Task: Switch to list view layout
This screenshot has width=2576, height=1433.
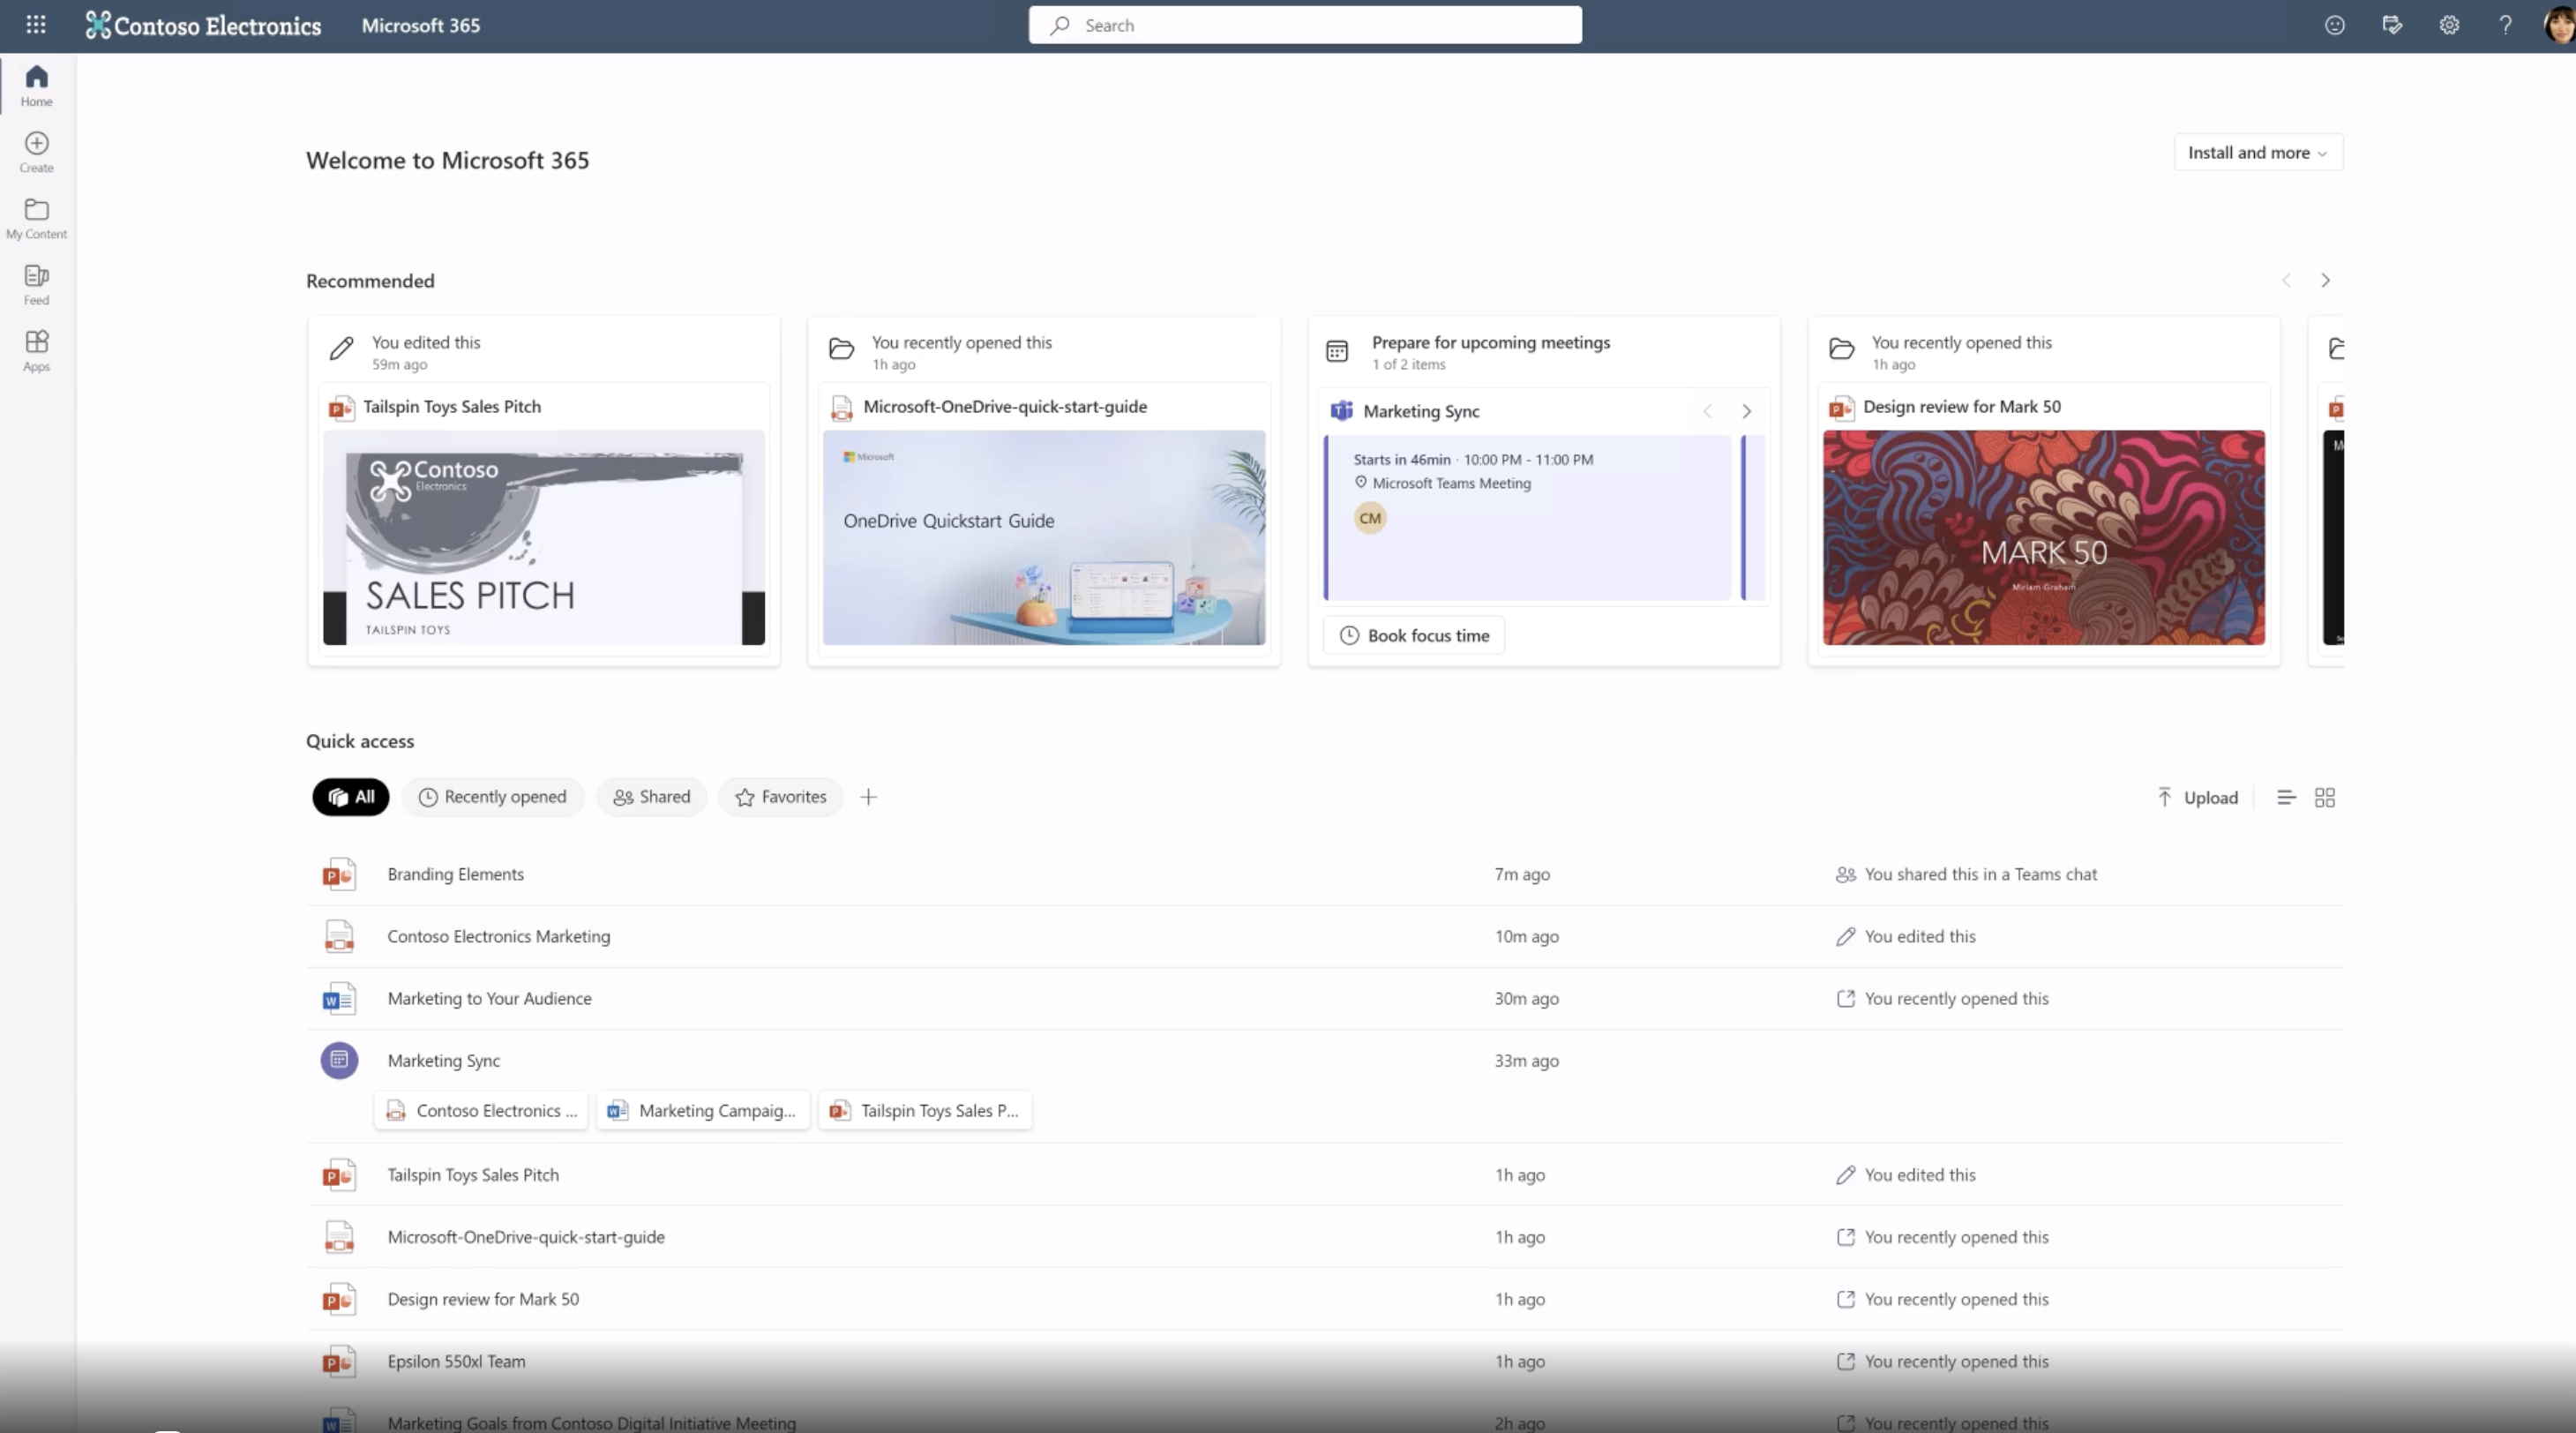Action: [2286, 797]
